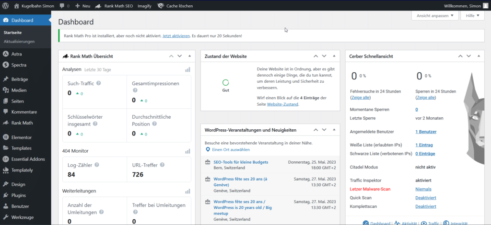Click help icon next to Log-Zähler
491x225 pixels.
click(x=97, y=165)
